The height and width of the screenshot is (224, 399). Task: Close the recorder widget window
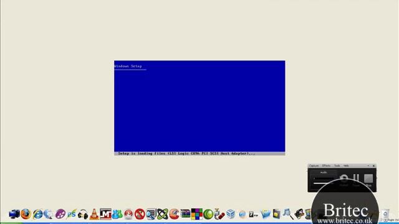(x=373, y=166)
